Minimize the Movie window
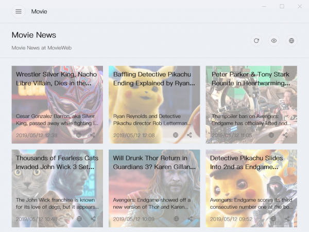This screenshot has width=309, height=232. click(264, 7)
